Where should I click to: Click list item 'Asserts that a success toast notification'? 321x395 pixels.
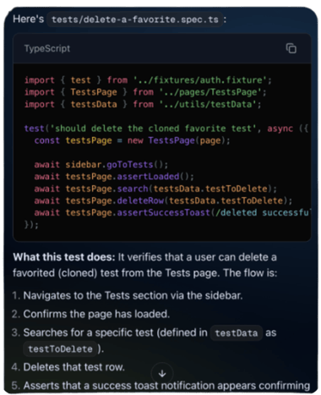(166, 386)
